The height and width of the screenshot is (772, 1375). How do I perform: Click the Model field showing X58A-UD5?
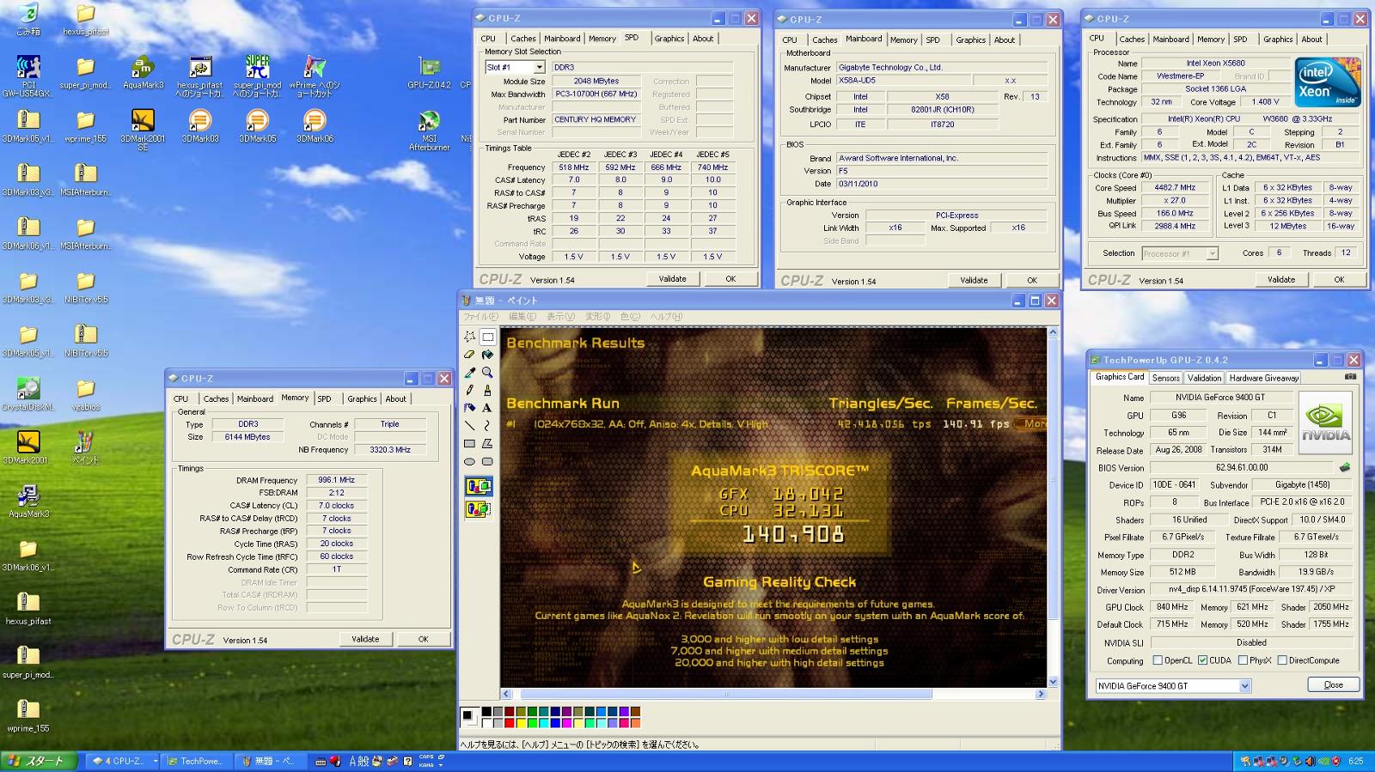pos(905,81)
